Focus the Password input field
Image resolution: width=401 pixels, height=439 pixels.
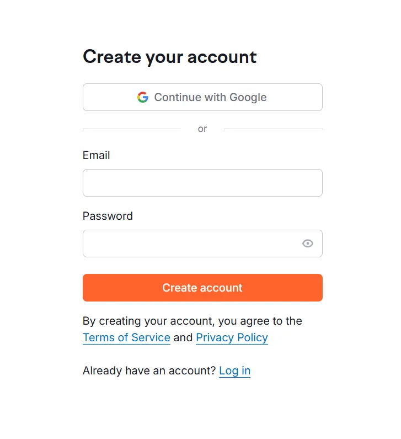point(190,244)
